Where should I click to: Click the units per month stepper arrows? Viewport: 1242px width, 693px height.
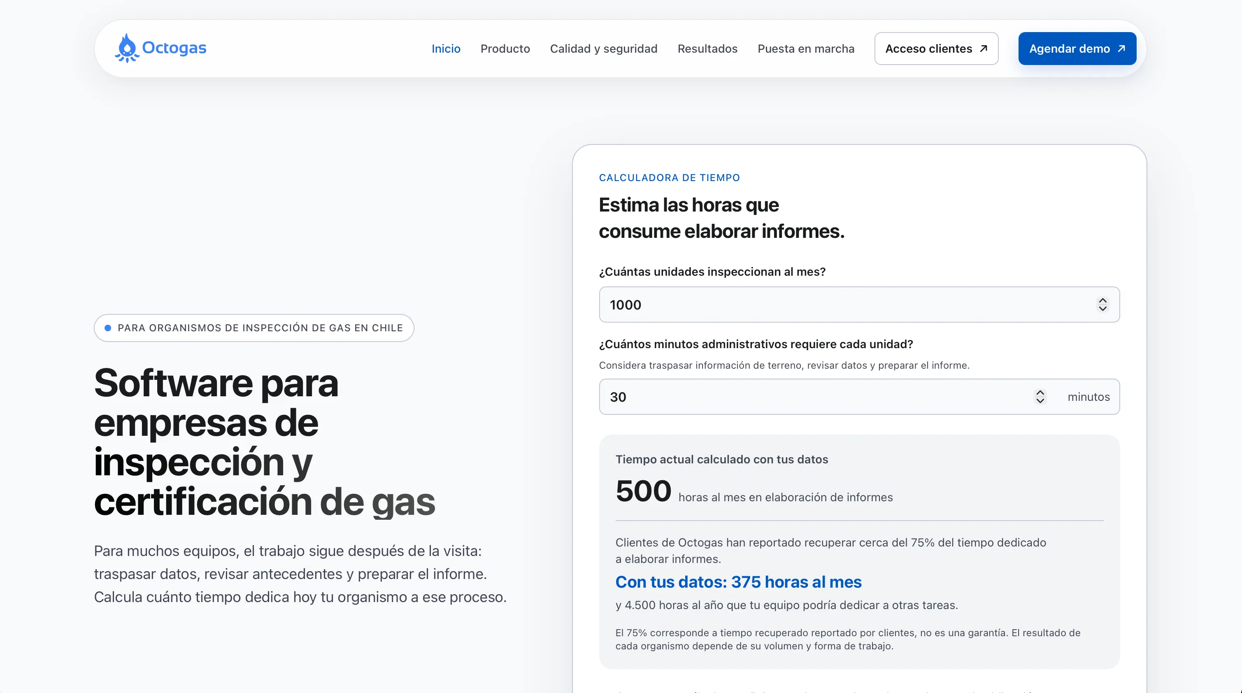(x=1102, y=305)
